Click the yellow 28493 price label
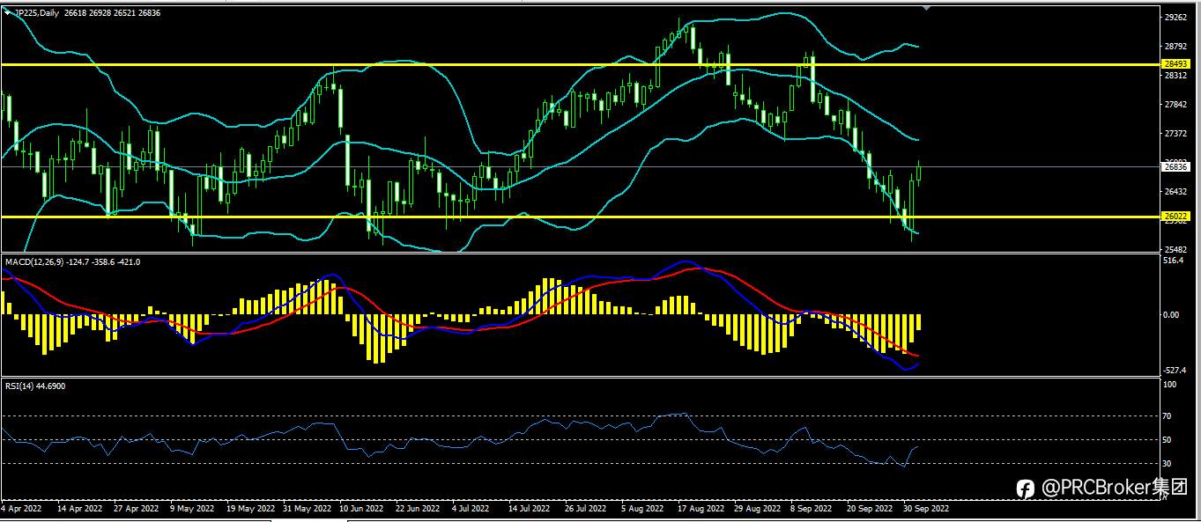 click(x=1176, y=64)
